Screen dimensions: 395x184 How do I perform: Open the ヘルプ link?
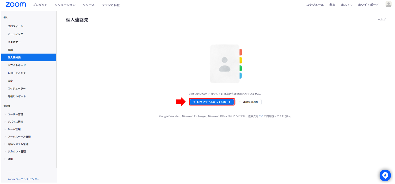click(x=382, y=20)
